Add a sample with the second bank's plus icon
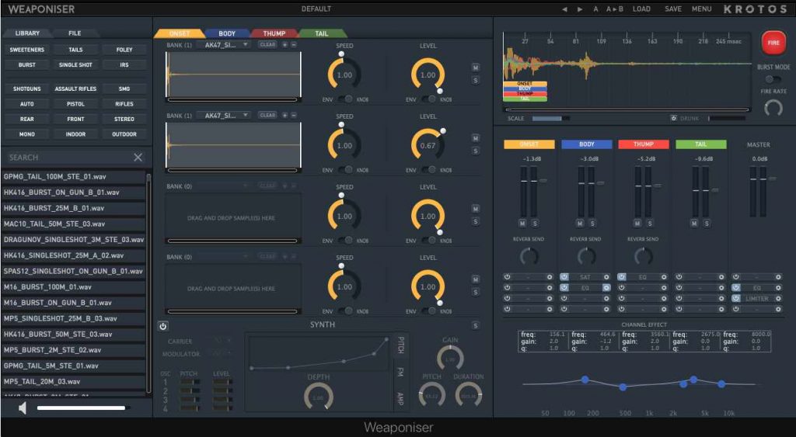Screen dimensions: 796x437 click(x=285, y=115)
